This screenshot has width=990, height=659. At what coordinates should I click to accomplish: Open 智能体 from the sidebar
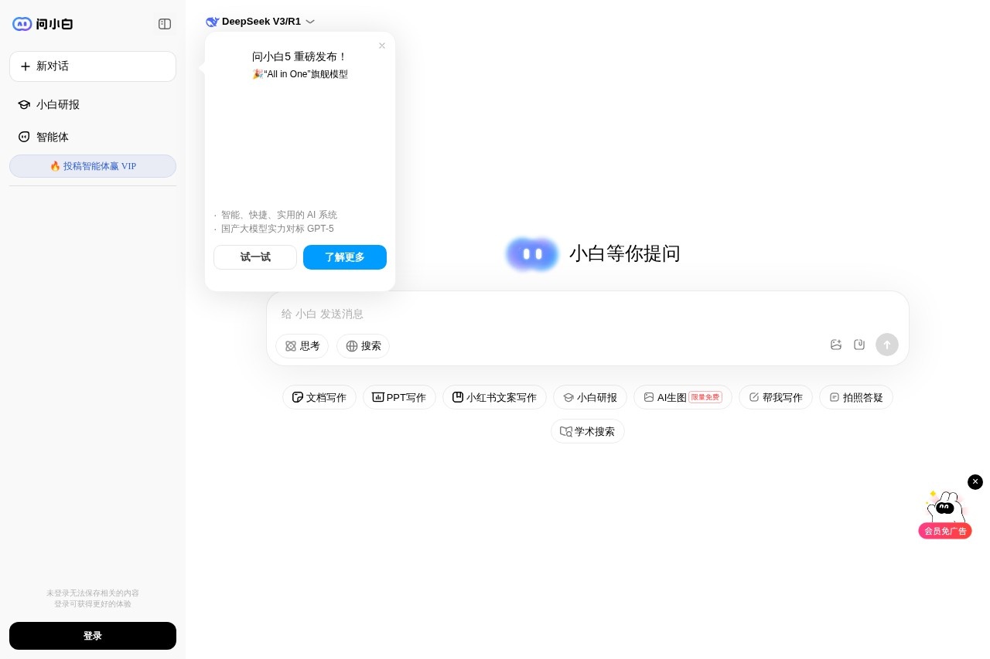pos(52,137)
